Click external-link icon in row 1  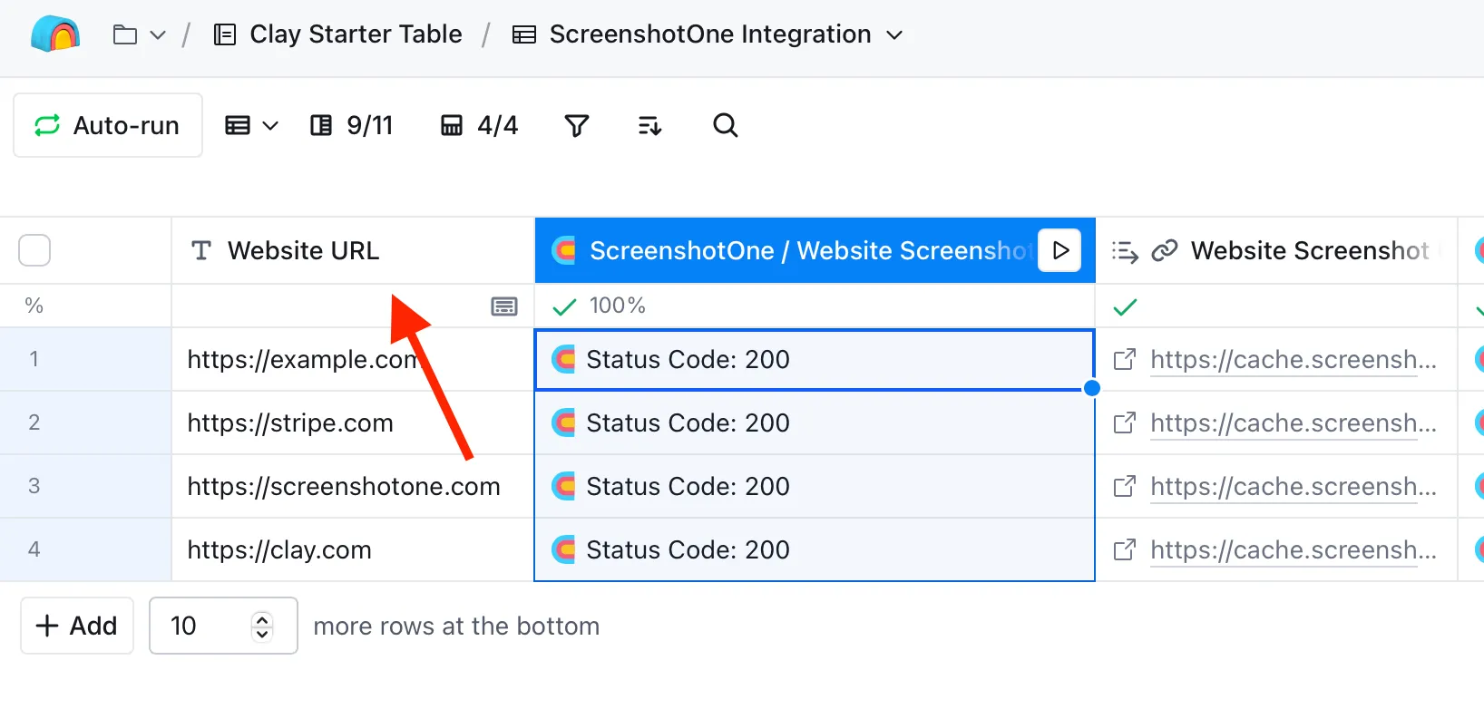(1125, 359)
